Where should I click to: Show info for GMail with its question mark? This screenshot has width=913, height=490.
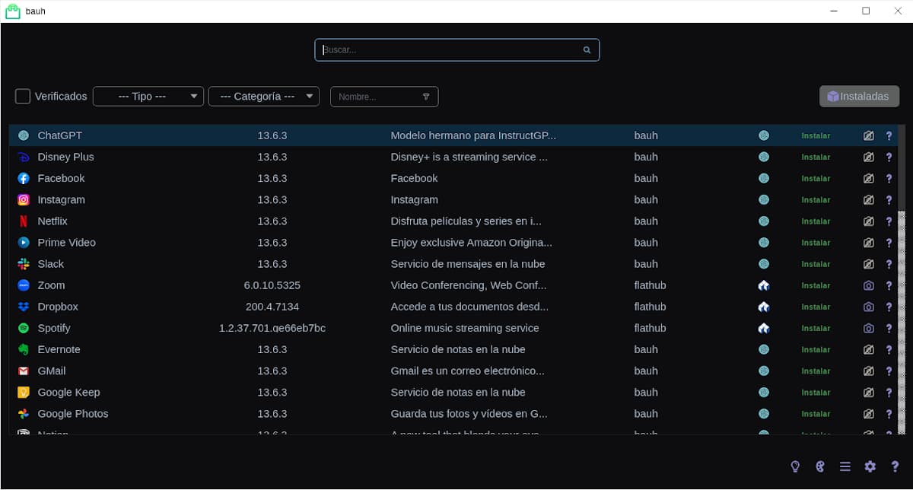point(889,371)
